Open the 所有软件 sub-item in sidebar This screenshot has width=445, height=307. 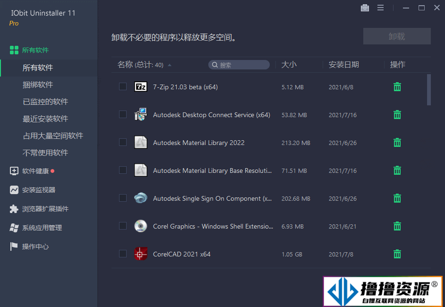pos(49,68)
